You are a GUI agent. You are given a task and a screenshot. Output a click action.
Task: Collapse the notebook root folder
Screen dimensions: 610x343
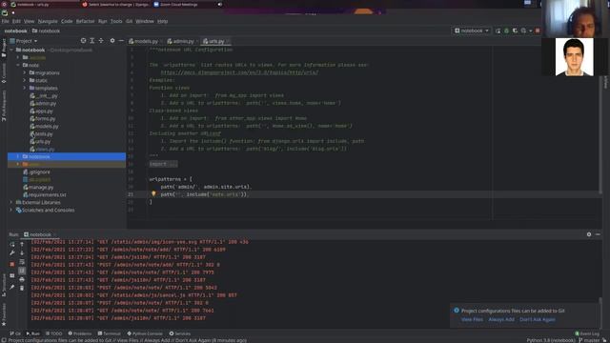(11, 50)
